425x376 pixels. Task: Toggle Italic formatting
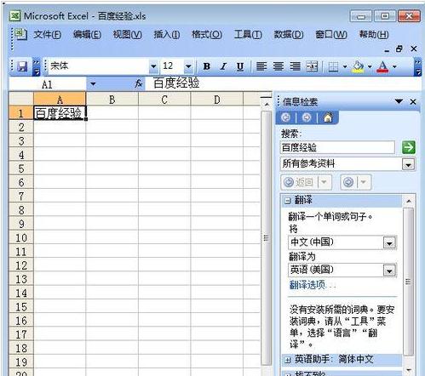click(223, 66)
